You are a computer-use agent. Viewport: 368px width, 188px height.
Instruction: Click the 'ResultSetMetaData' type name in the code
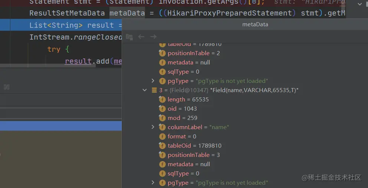pyautogui.click(x=67, y=13)
